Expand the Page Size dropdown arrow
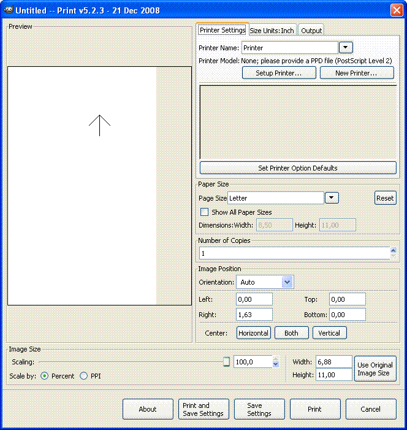The width and height of the screenshot is (407, 430). point(332,198)
